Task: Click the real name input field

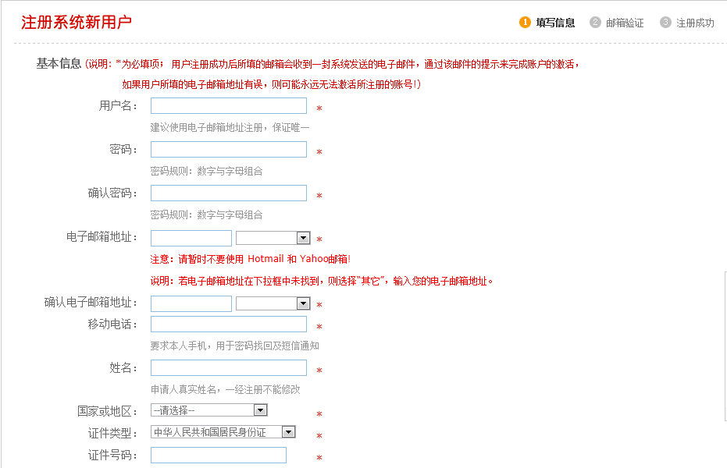Action: (229, 367)
